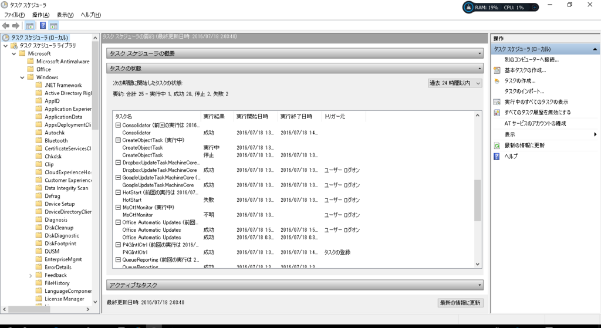Click the すべてのタスク履歴を無効にする icon
The height and width of the screenshot is (328, 601).
tap(497, 112)
